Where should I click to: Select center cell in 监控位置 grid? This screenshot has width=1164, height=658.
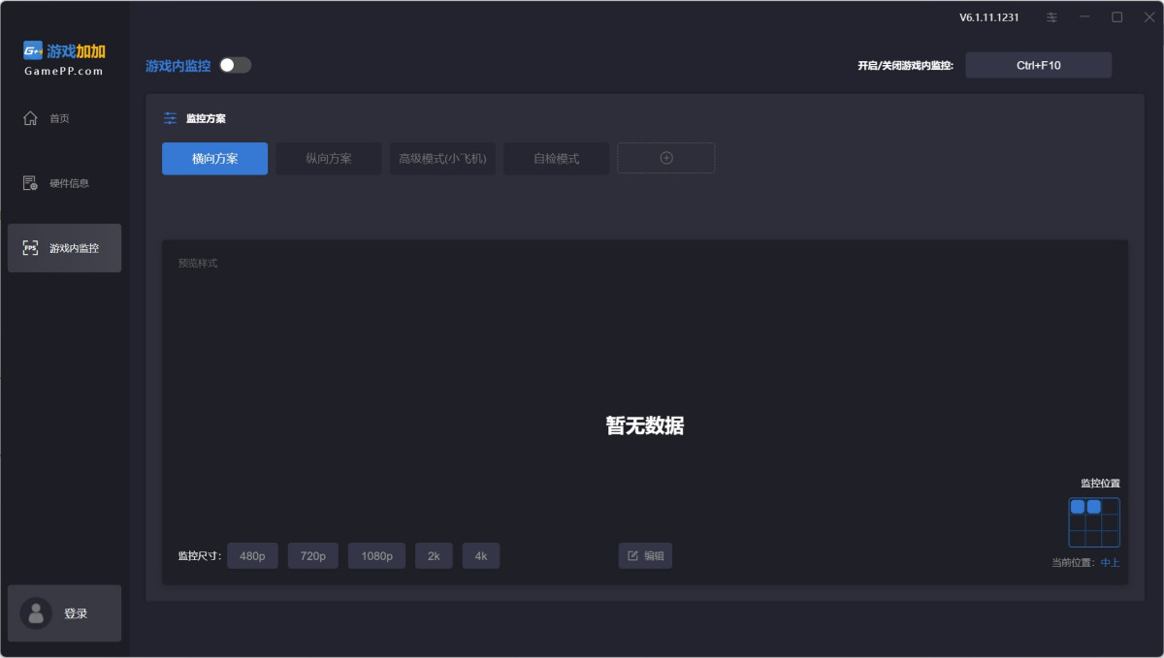coord(1094,522)
